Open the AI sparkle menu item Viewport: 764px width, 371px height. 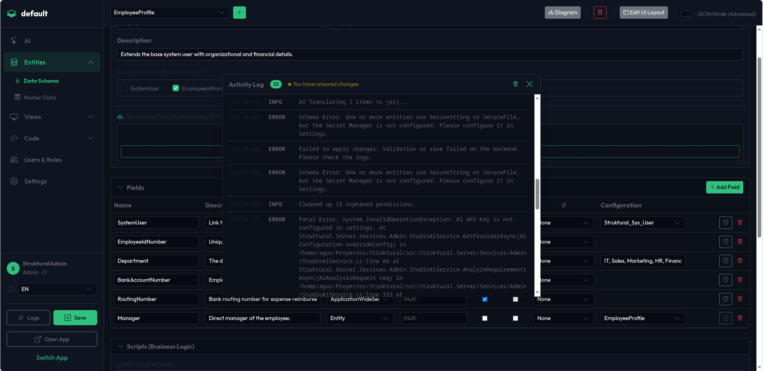52,41
